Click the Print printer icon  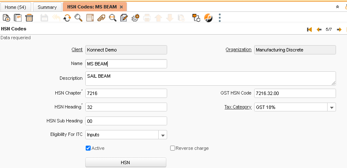coord(147,18)
